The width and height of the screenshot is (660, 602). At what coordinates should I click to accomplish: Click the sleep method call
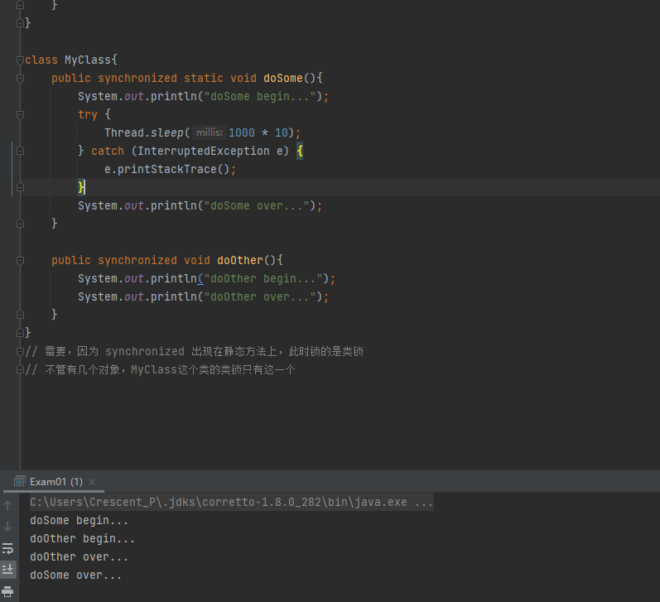167,133
